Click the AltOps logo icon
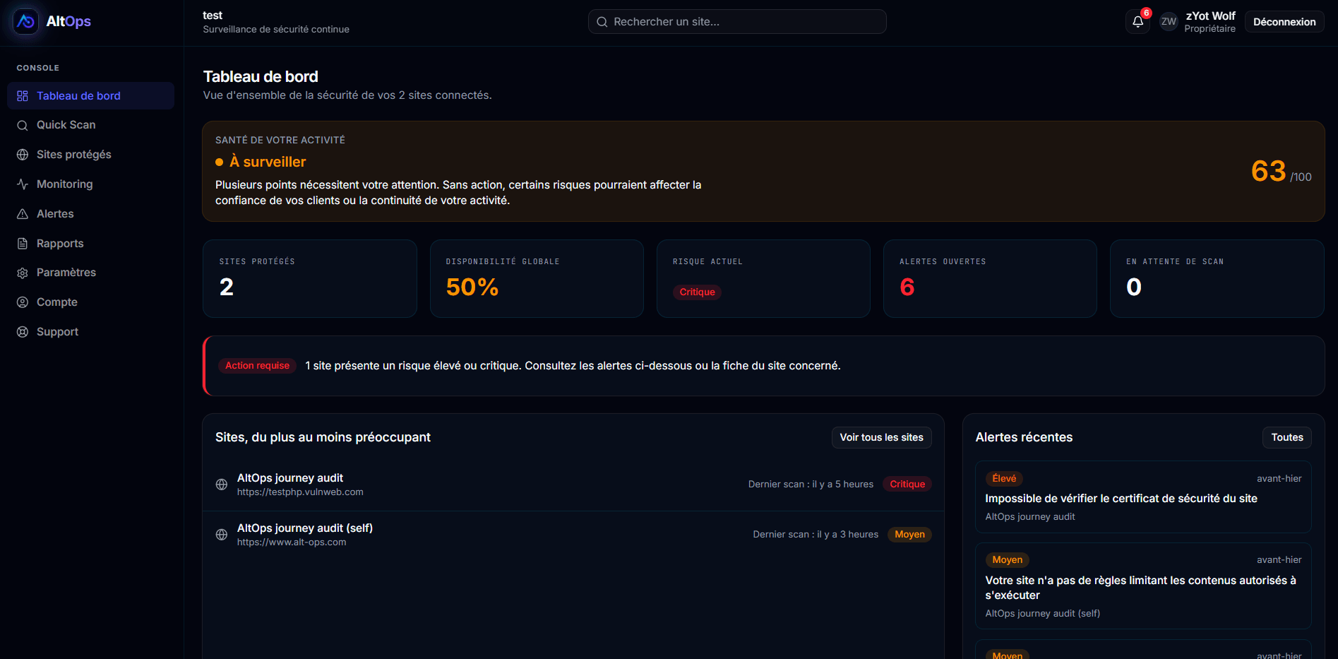This screenshot has height=659, width=1338. coord(26,22)
